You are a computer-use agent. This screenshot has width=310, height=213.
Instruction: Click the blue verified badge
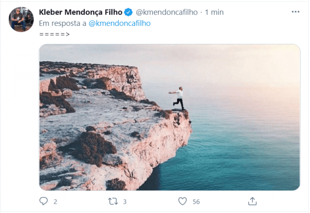click(129, 12)
